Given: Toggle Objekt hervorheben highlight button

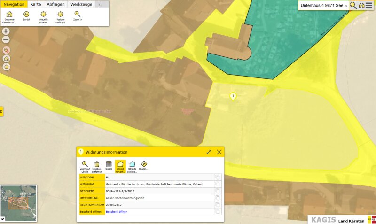Looking at the screenshot, I should (x=120, y=164).
